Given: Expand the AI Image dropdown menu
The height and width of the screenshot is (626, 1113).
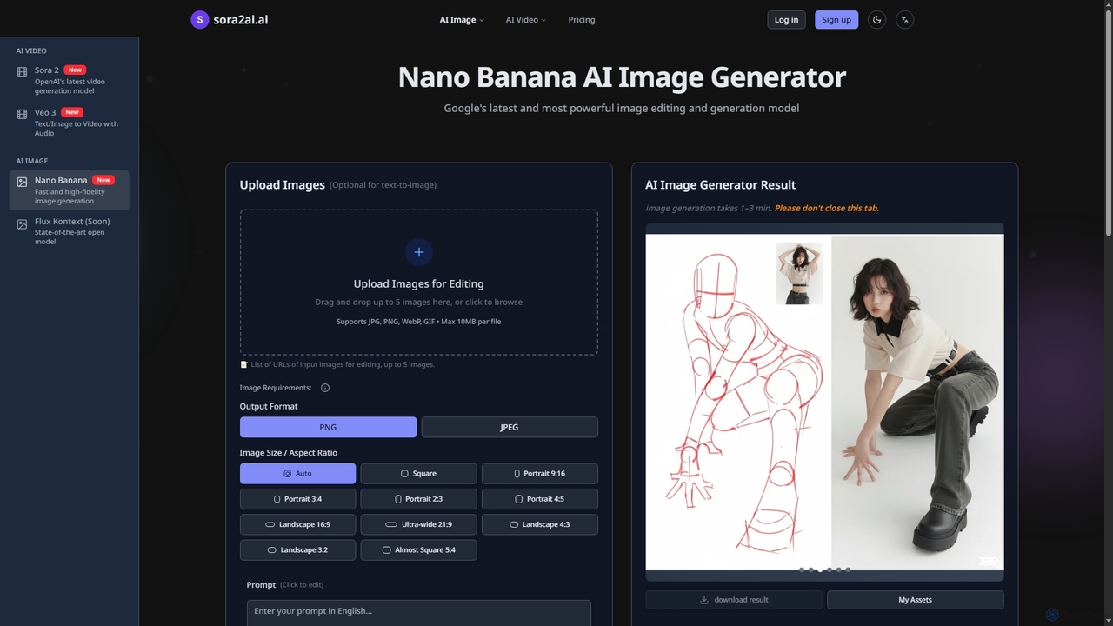Looking at the screenshot, I should (x=462, y=19).
